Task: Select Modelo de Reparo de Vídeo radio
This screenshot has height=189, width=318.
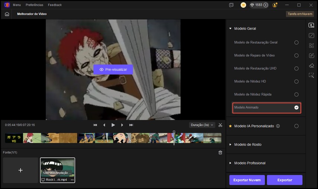Action: pos(296,55)
